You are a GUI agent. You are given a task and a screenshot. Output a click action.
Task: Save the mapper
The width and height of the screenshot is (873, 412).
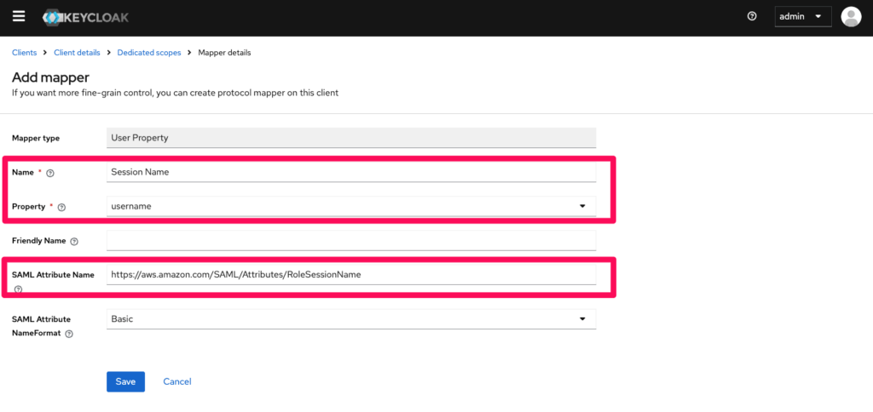click(125, 381)
